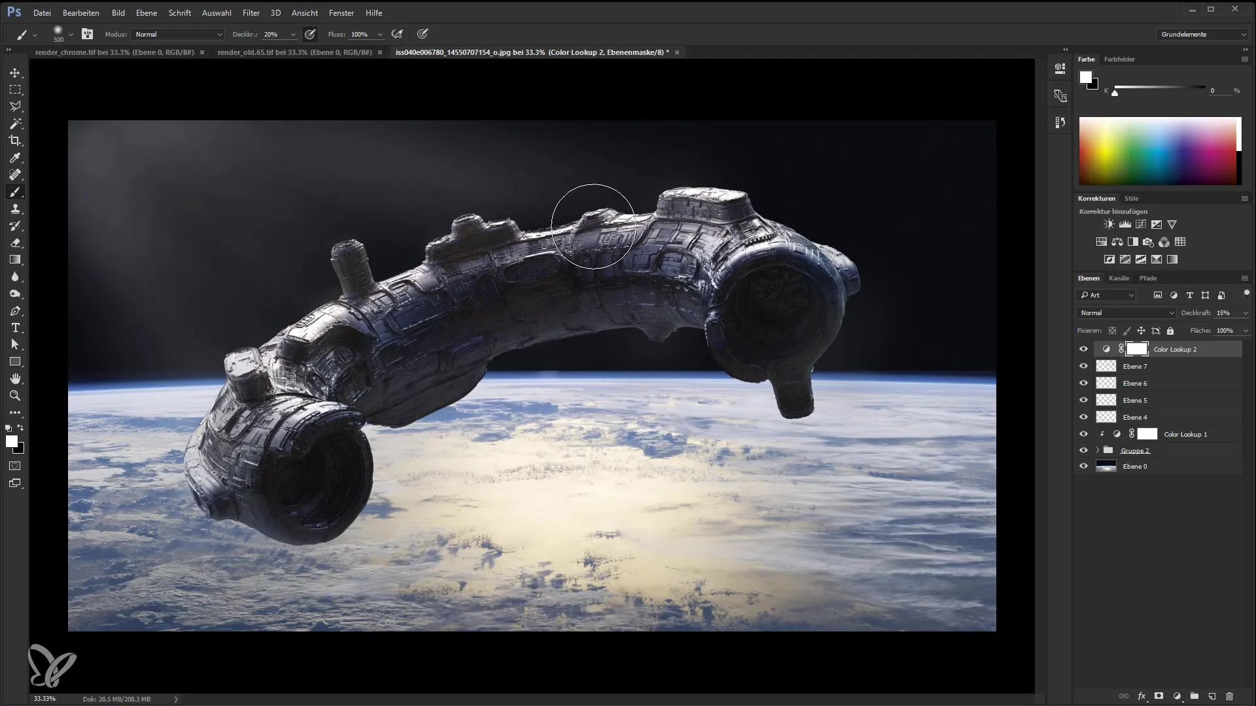Open the Grundelemente workspace dropdown
Screen dimensions: 1256x706
coord(1202,34)
